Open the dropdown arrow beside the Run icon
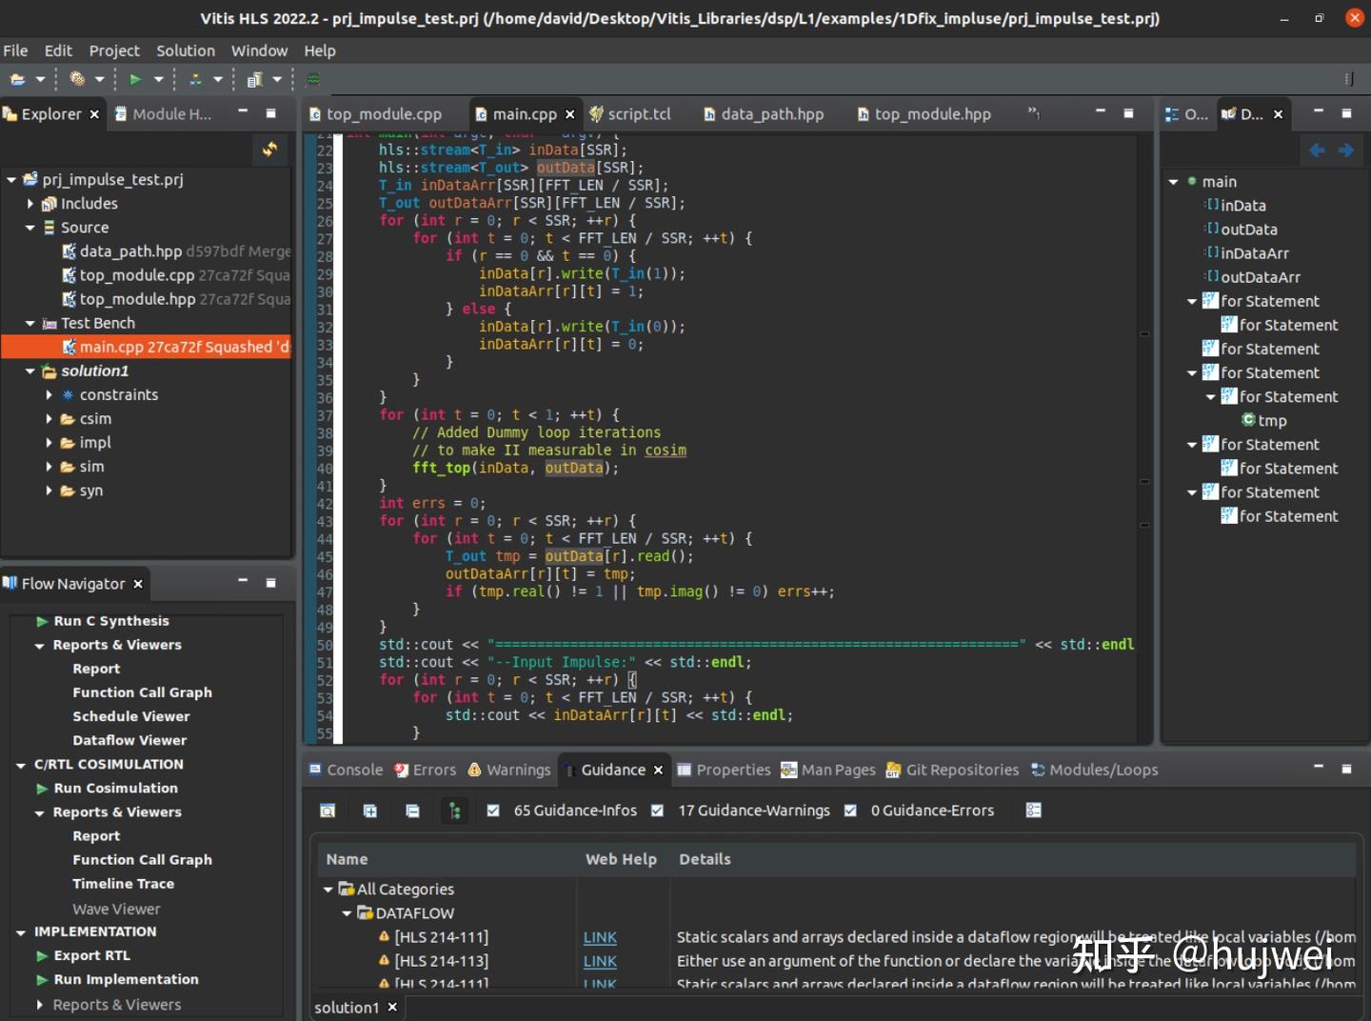Screen dimensions: 1371x1021 pyautogui.click(x=158, y=80)
